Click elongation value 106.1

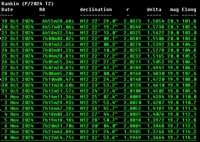pos(189,62)
